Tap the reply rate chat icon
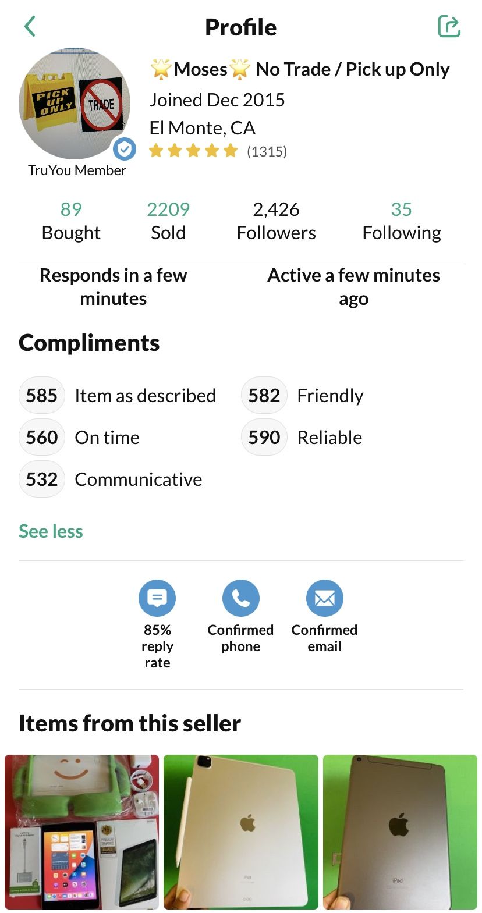Screen dimensions: 482x913 pyautogui.click(x=157, y=598)
